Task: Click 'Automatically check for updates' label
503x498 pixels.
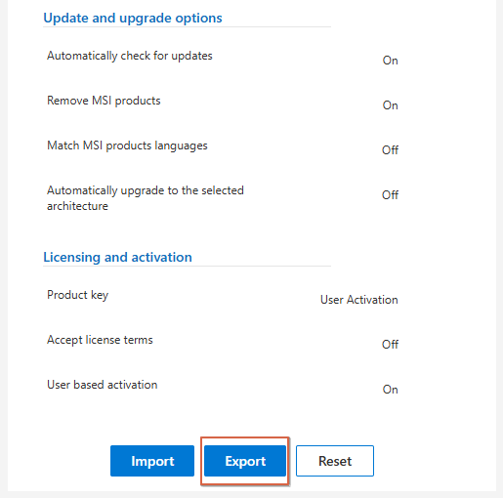Action: coord(130,56)
